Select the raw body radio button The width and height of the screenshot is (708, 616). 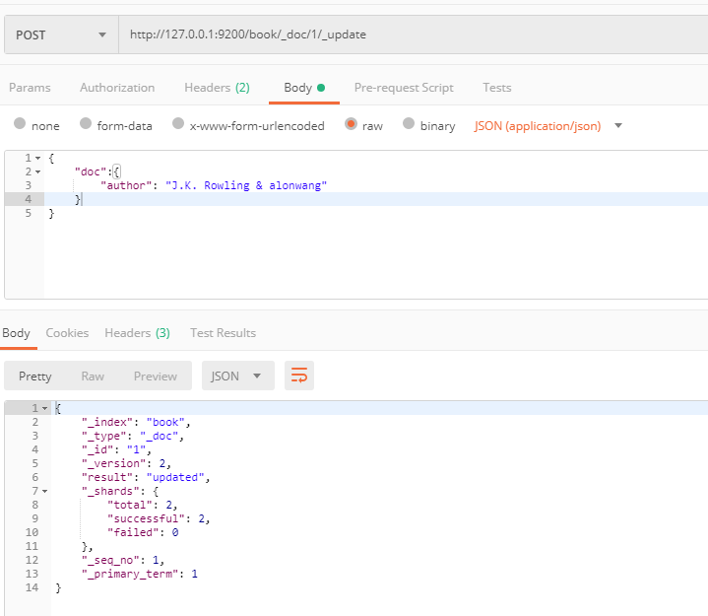(x=351, y=123)
